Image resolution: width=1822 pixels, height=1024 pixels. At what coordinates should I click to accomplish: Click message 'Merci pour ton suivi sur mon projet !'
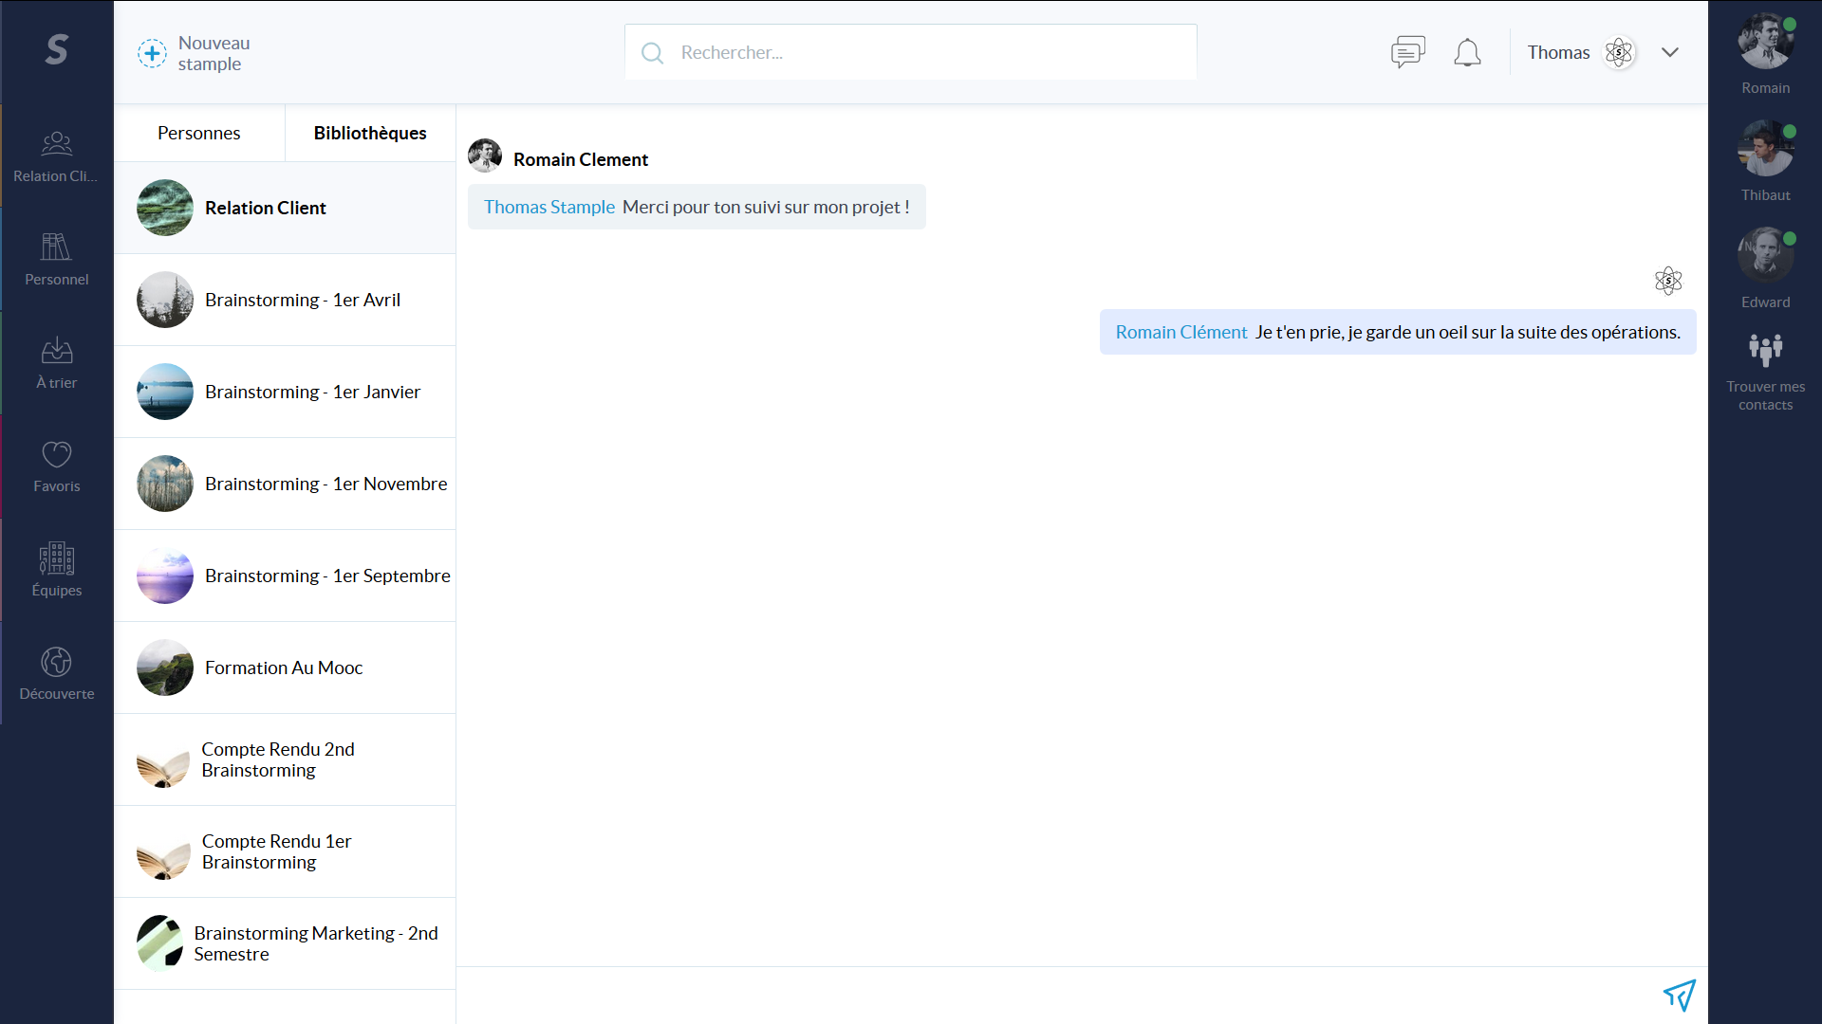tap(766, 207)
